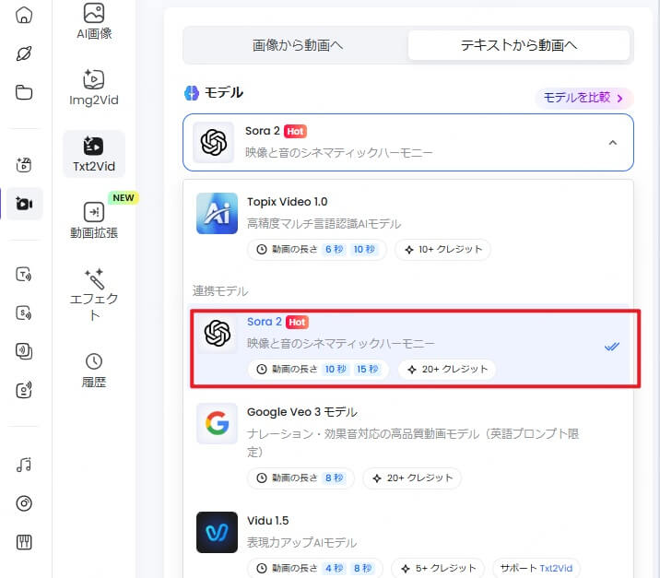Switch to 画像から動画へ tab
The width and height of the screenshot is (660, 578).
click(x=297, y=45)
